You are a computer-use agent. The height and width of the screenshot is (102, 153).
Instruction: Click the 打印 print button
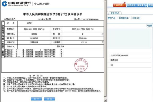tap(36, 99)
